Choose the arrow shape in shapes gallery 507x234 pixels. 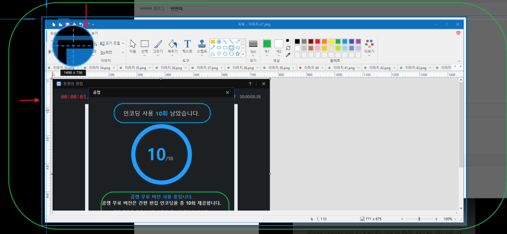(238, 41)
